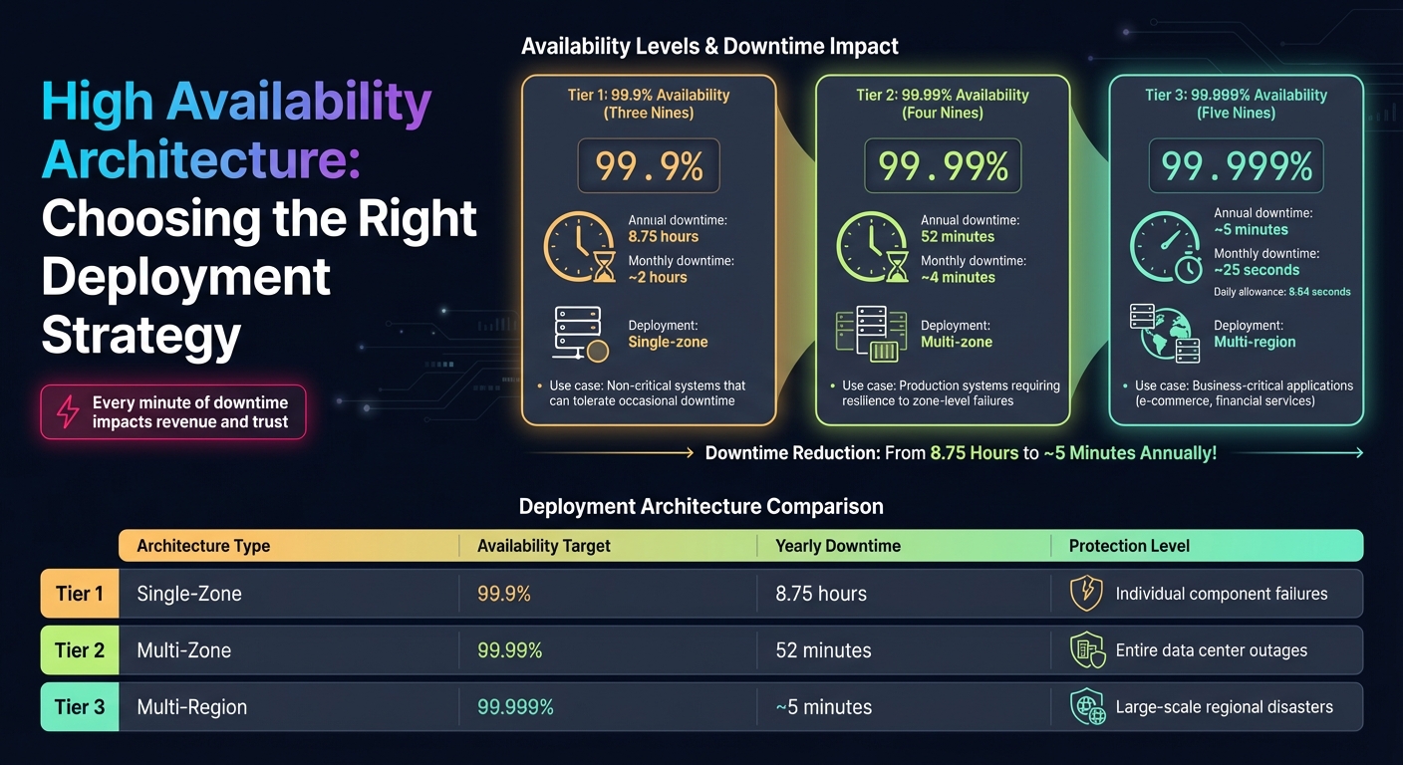Click the clock icon in the Tier 2 card
1403x765 pixels.
pyautogui.click(x=872, y=248)
